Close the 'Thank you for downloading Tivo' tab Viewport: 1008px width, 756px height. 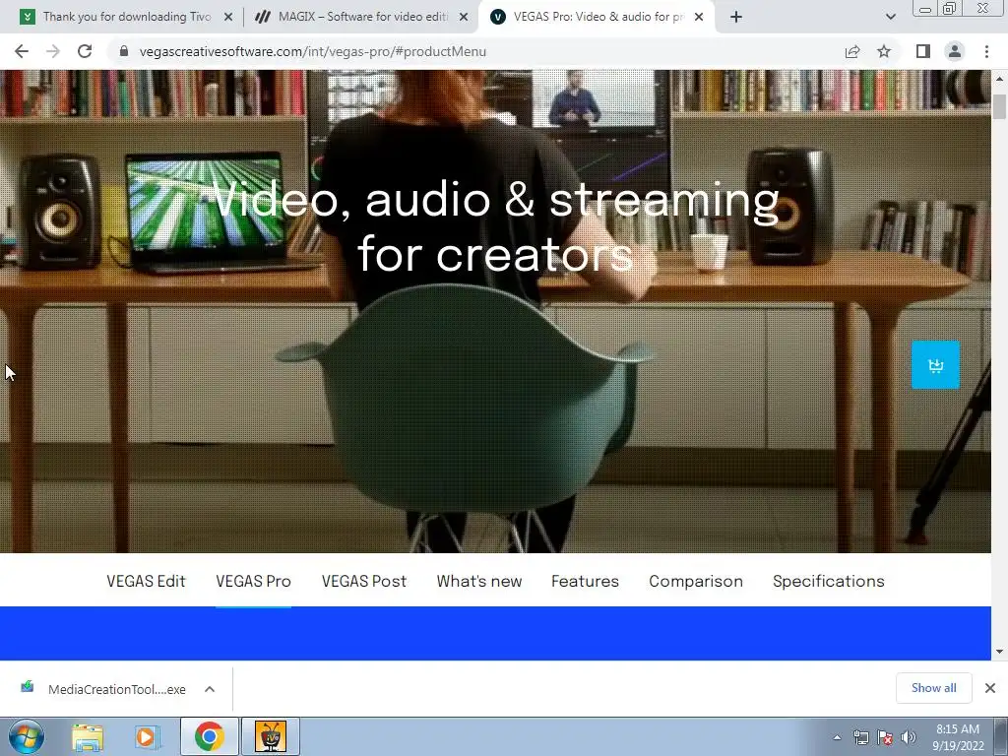[x=228, y=17]
